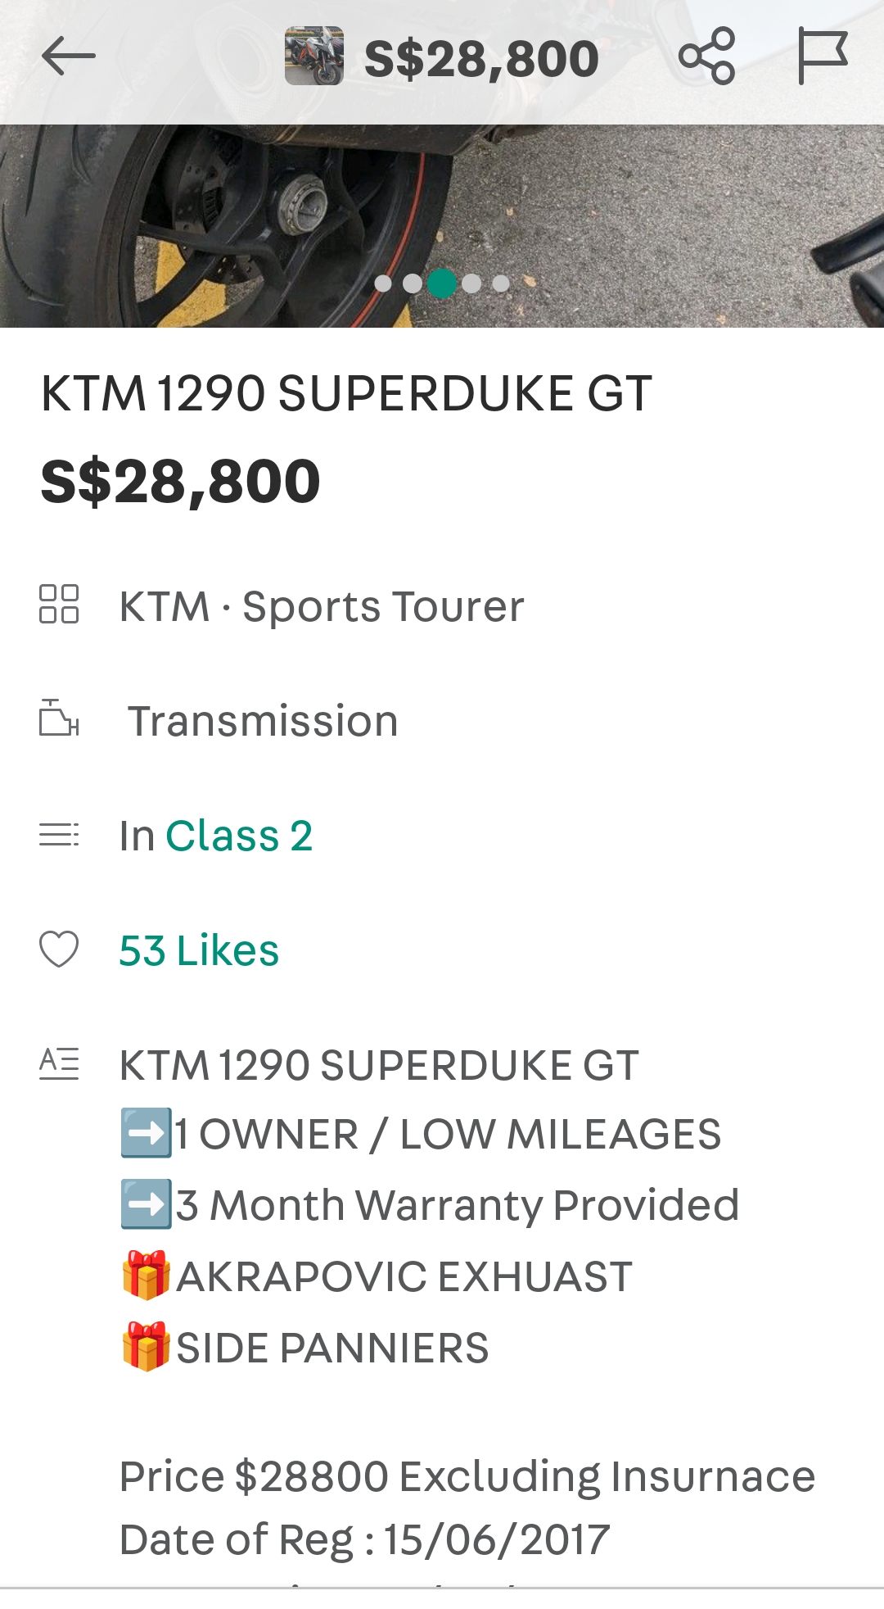View the 53 Likes list

click(x=199, y=950)
